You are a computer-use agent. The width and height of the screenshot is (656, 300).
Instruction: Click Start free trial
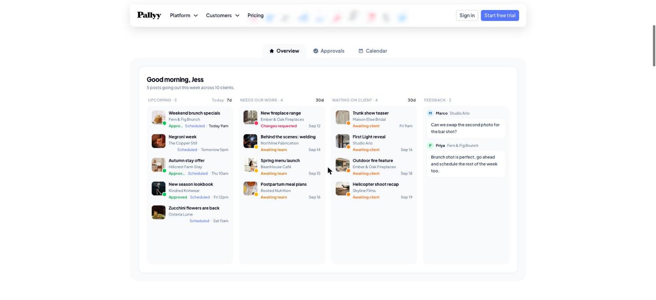click(x=500, y=15)
